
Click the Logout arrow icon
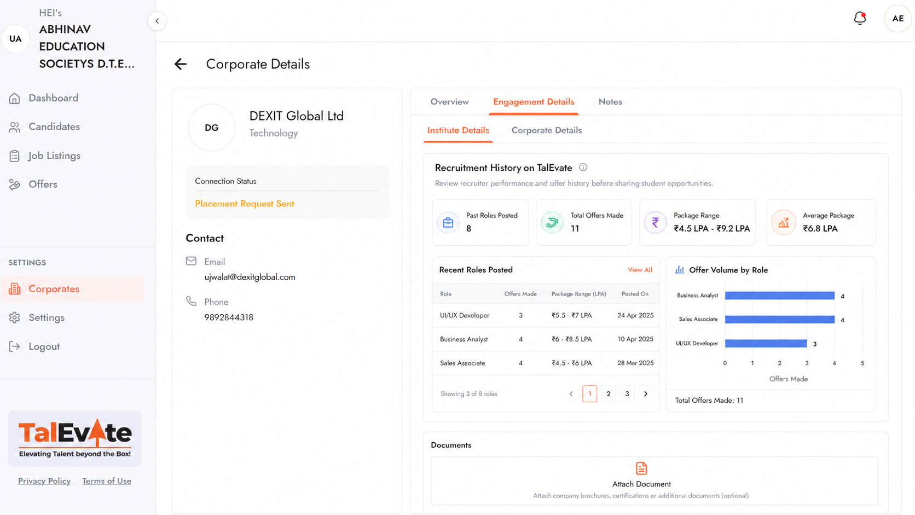pos(15,346)
